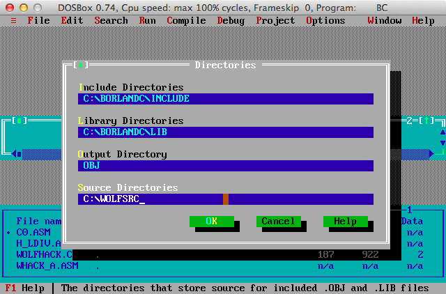Open the Window menu
This screenshot has height=294, width=446.
(x=384, y=20)
